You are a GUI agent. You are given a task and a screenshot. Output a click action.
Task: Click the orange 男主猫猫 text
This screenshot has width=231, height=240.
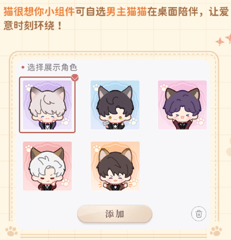click(x=126, y=12)
